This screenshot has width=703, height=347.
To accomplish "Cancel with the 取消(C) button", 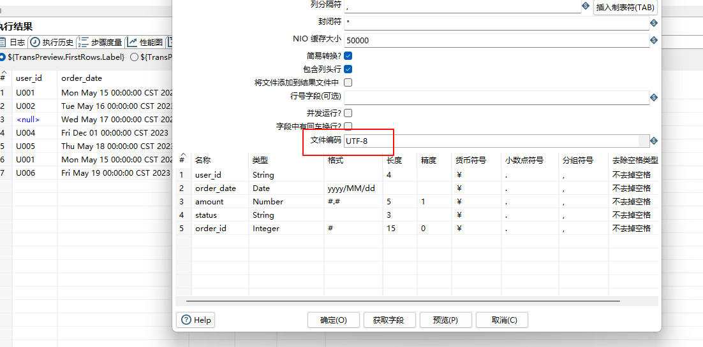I will [501, 320].
